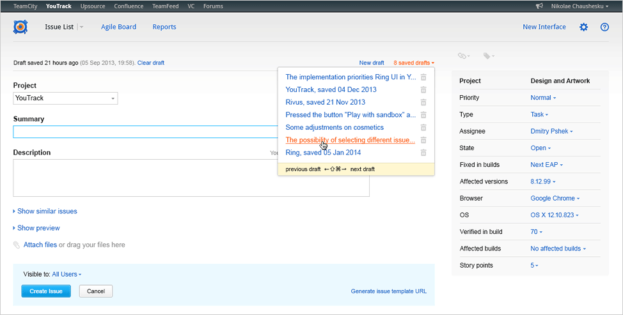Expand Show similar issues
The height and width of the screenshot is (315, 623).
(x=45, y=211)
